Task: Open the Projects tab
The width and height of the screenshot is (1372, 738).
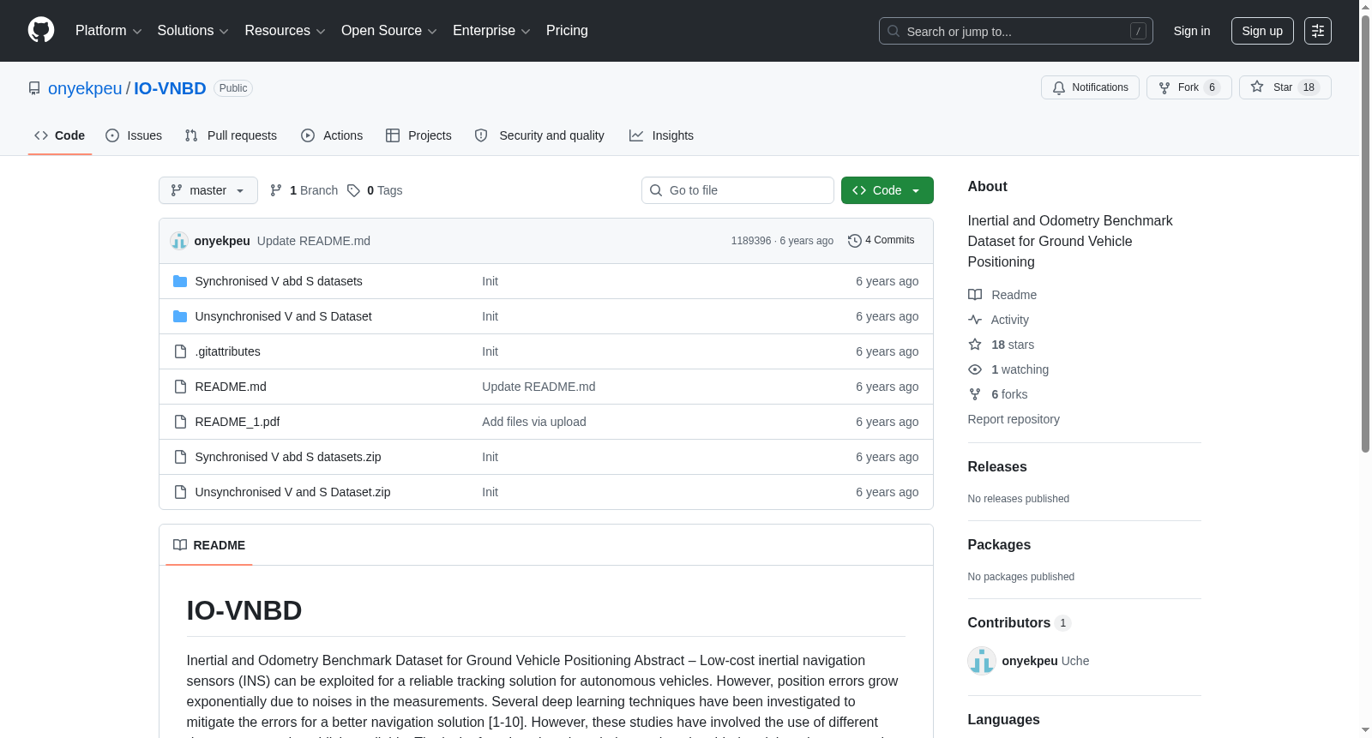Action: tap(418, 135)
